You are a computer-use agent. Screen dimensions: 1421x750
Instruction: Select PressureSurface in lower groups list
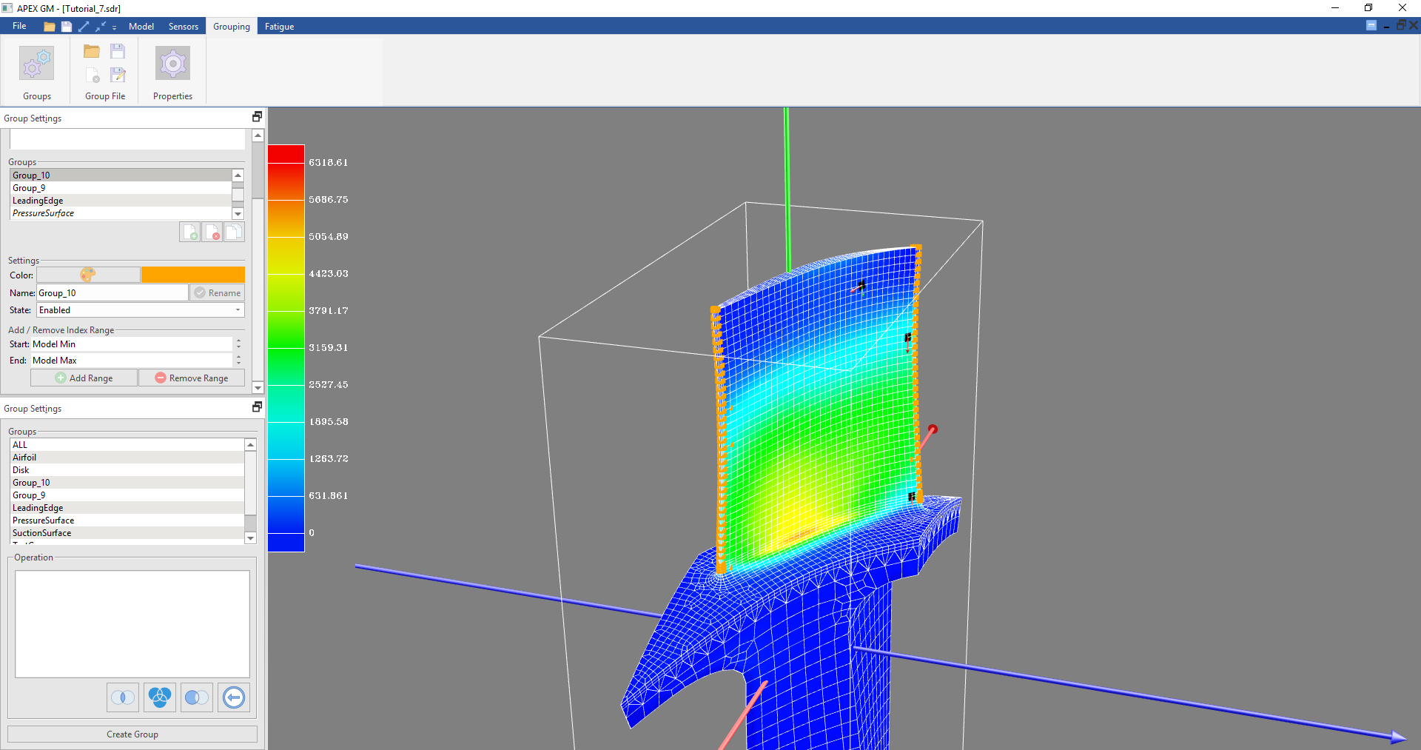coord(127,520)
